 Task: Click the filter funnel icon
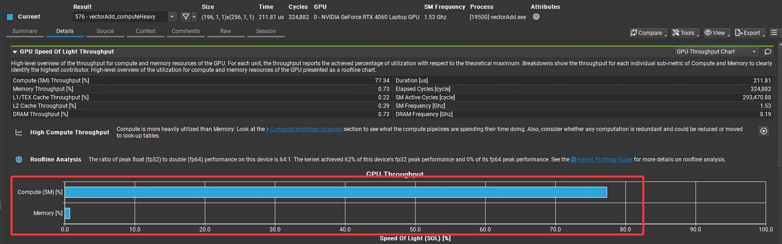[x=185, y=17]
